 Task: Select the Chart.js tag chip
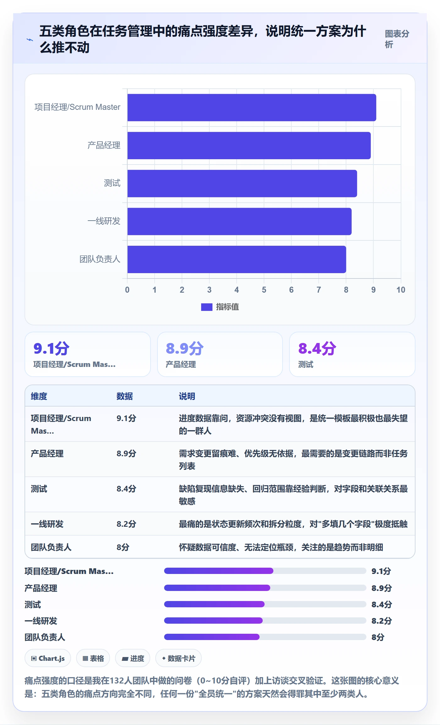coord(48,658)
